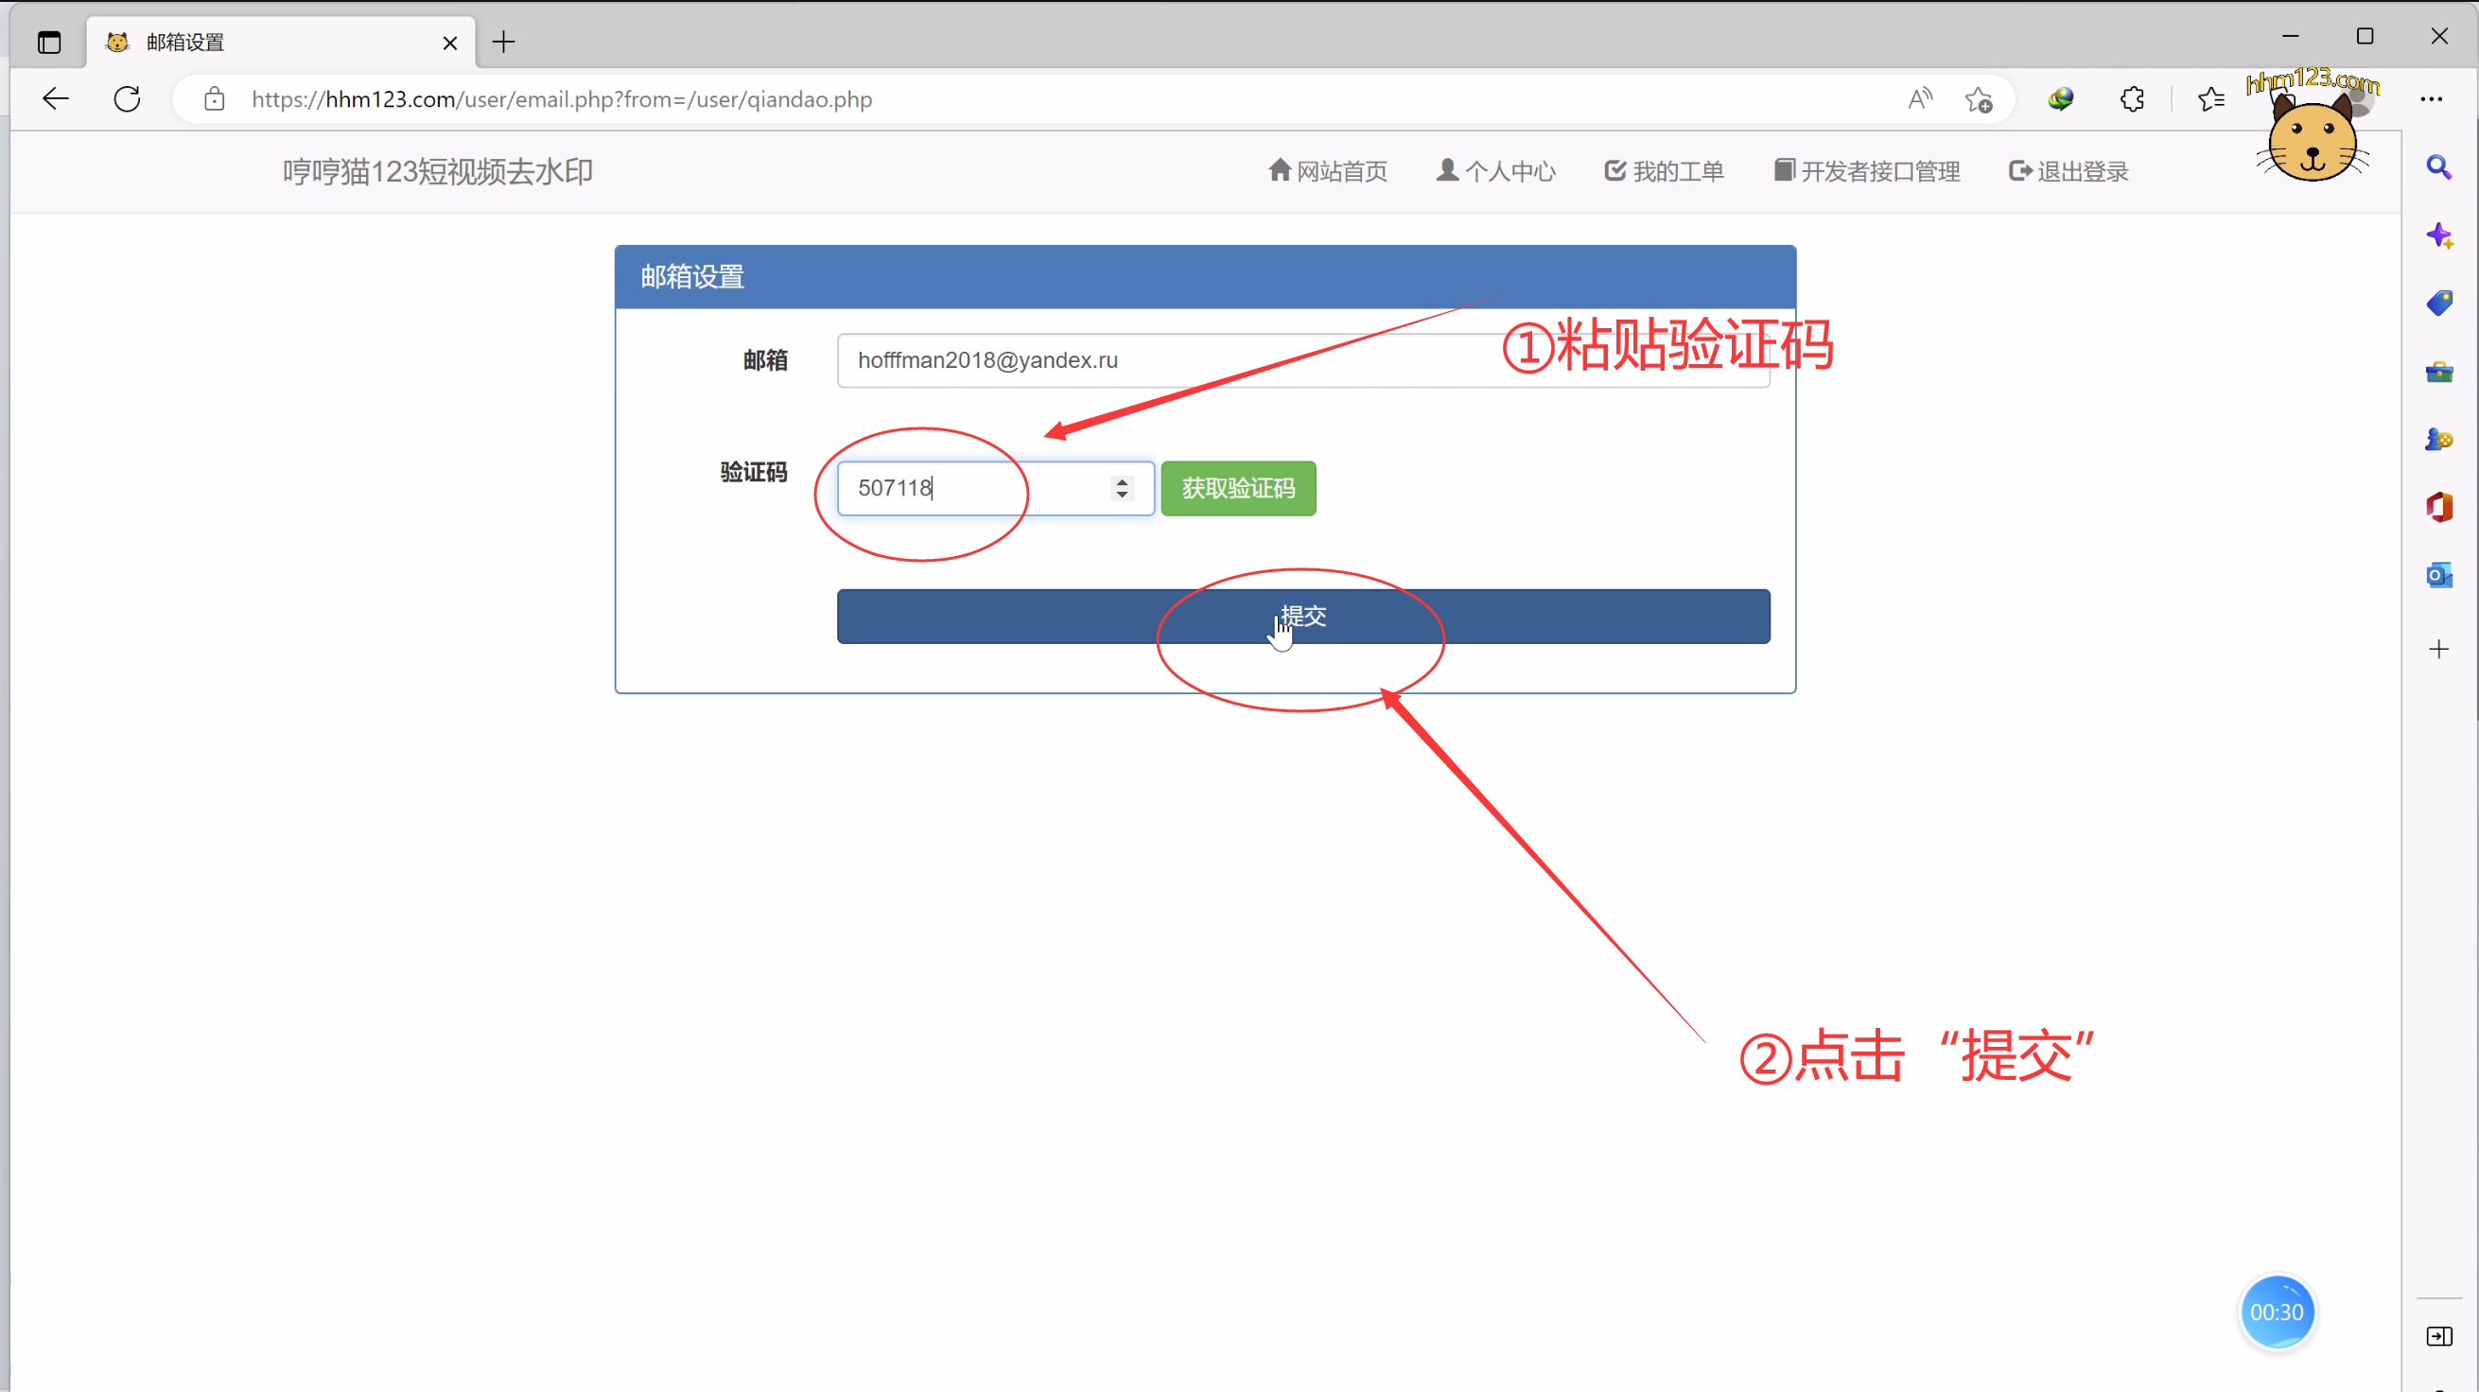Click sidebar Shopping tag icon

[x=2438, y=303]
